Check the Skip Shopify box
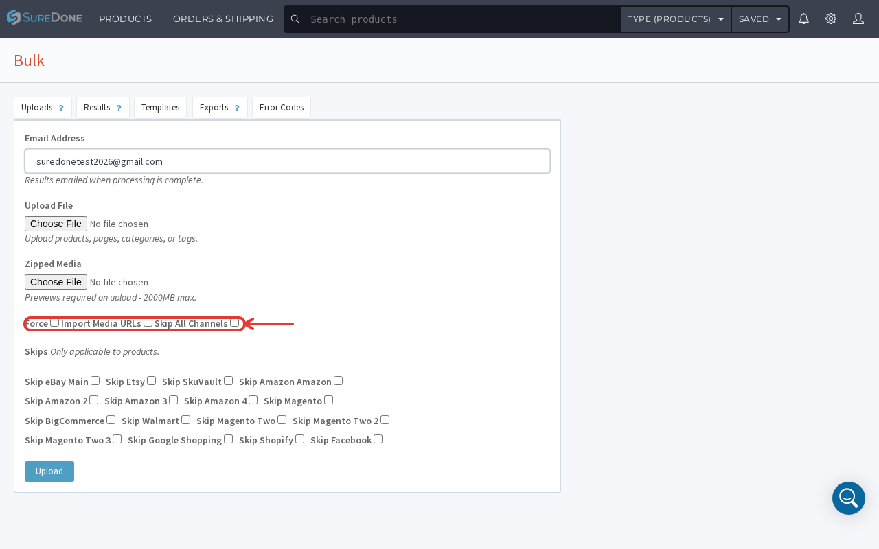The width and height of the screenshot is (879, 549). 299,439
